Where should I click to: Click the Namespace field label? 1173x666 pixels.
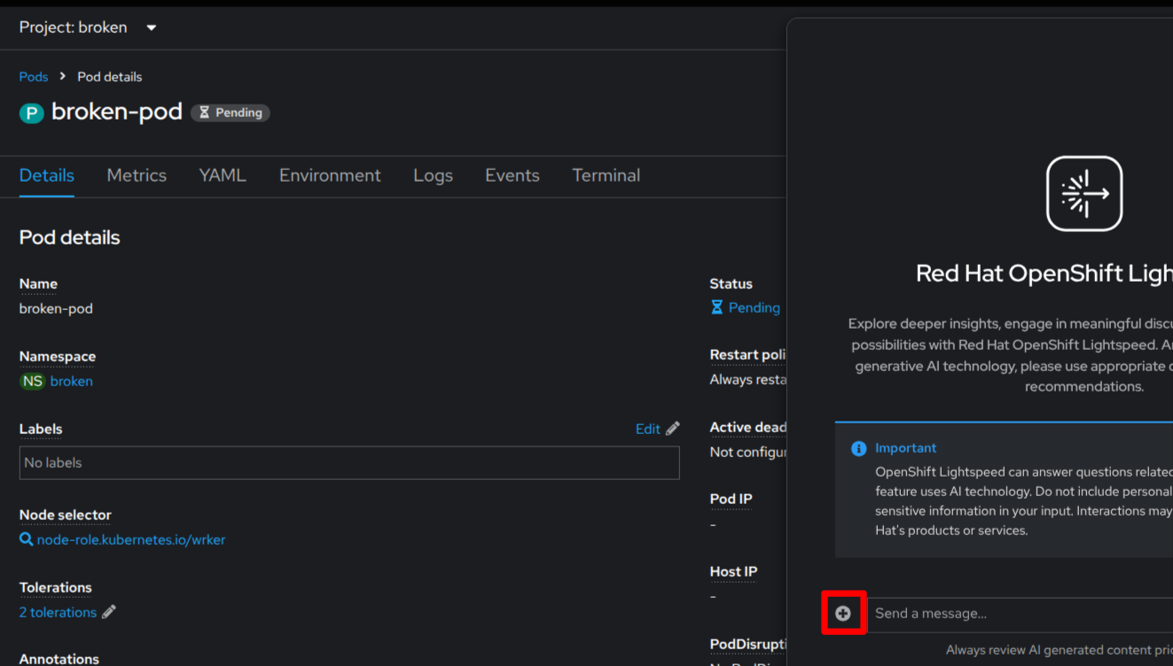(58, 356)
